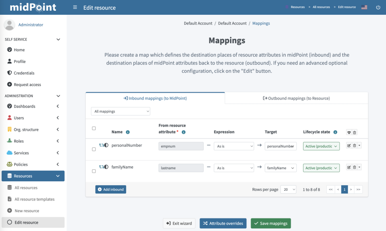Click the power/logout icon top right
Image resolution: width=386 pixels, height=231 pixels.
coord(379,7)
